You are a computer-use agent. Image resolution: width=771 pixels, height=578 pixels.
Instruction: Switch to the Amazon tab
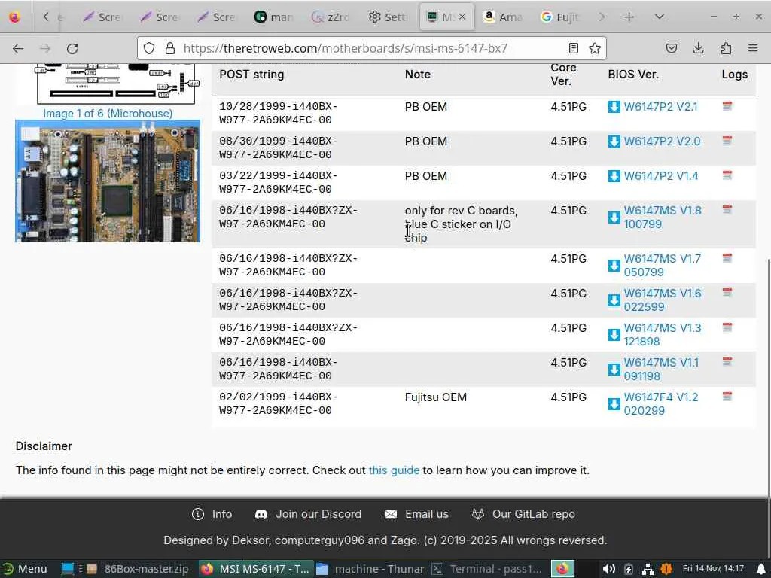click(x=502, y=17)
